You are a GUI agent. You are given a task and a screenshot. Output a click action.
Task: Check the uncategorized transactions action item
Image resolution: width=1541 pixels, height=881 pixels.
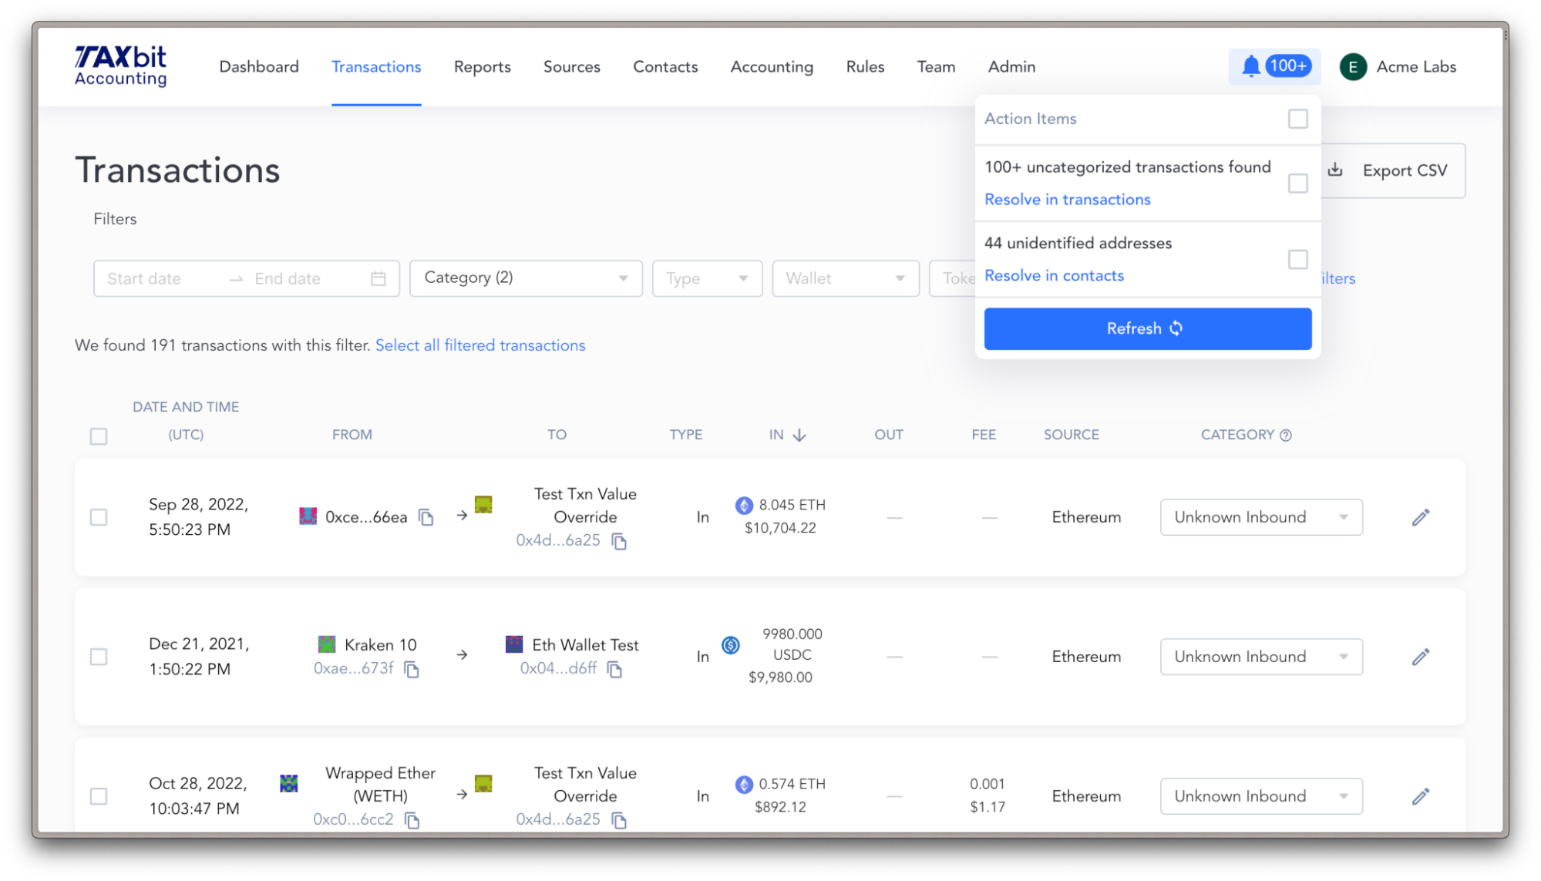(1297, 183)
